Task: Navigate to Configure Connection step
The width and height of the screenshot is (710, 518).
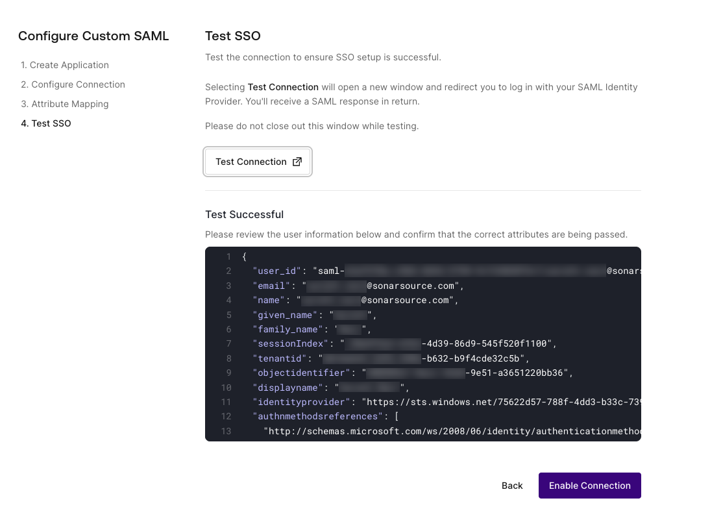Action: [x=73, y=84]
